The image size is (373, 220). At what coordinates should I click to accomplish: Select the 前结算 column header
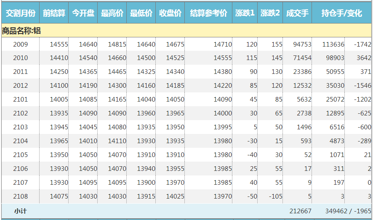tap(54, 13)
